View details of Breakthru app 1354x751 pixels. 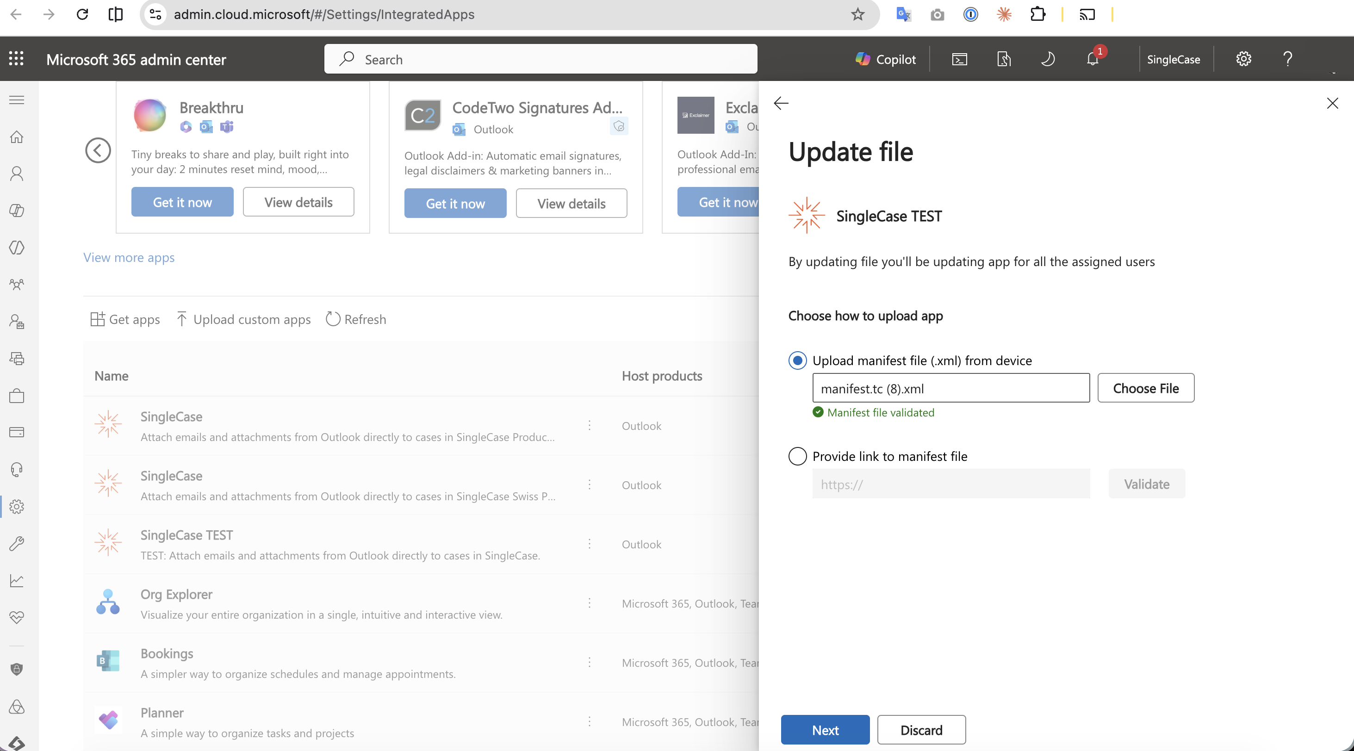[298, 202]
